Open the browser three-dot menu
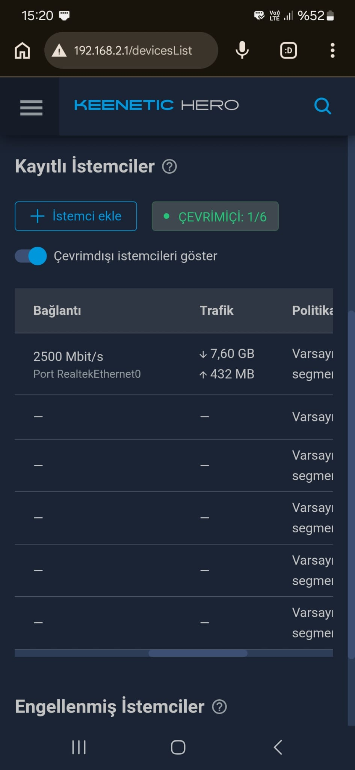This screenshot has width=355, height=770. [x=332, y=50]
